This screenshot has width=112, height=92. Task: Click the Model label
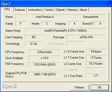[x=35, y=24]
